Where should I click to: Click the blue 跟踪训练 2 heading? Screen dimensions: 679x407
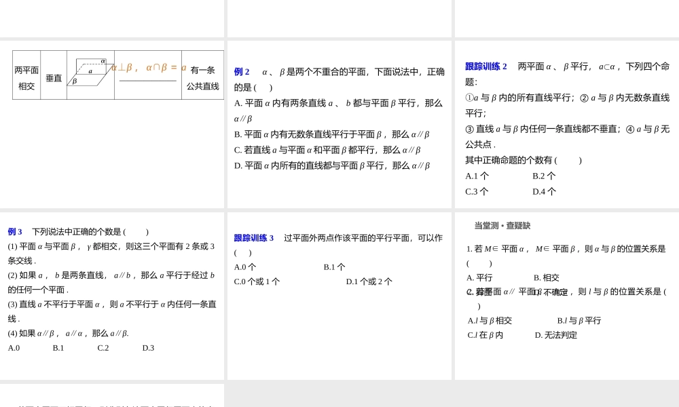(486, 66)
